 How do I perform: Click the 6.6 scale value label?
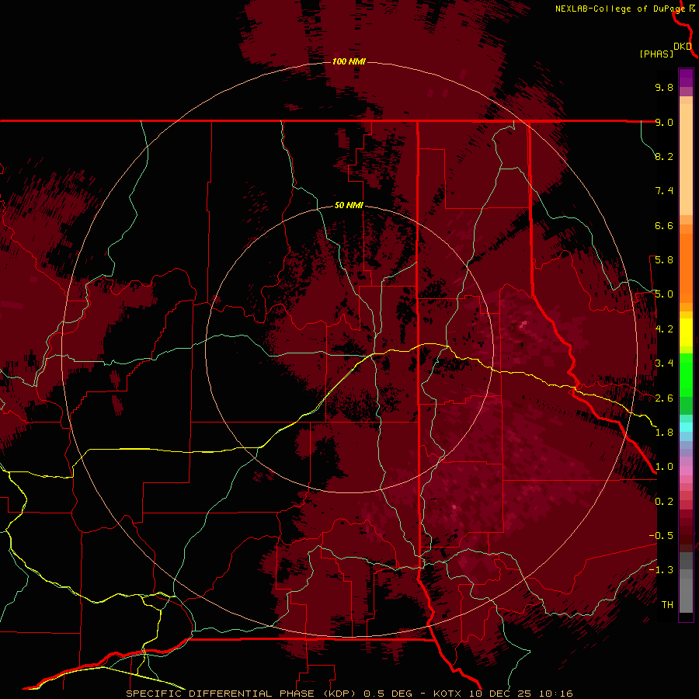point(664,225)
